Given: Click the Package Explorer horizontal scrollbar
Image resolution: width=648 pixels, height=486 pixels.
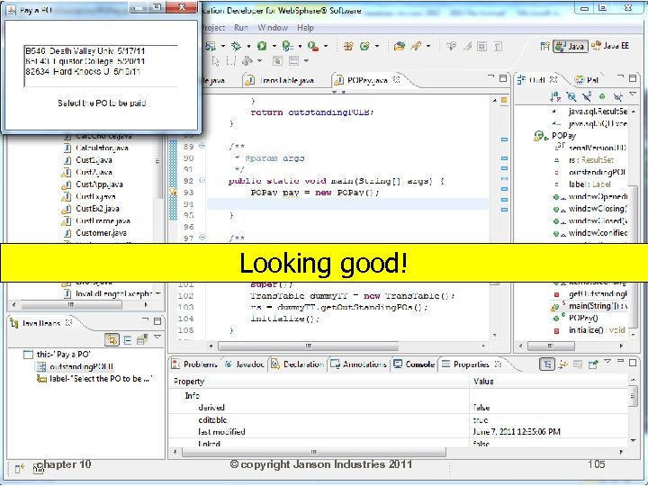Looking at the screenshot, I should point(71,305).
